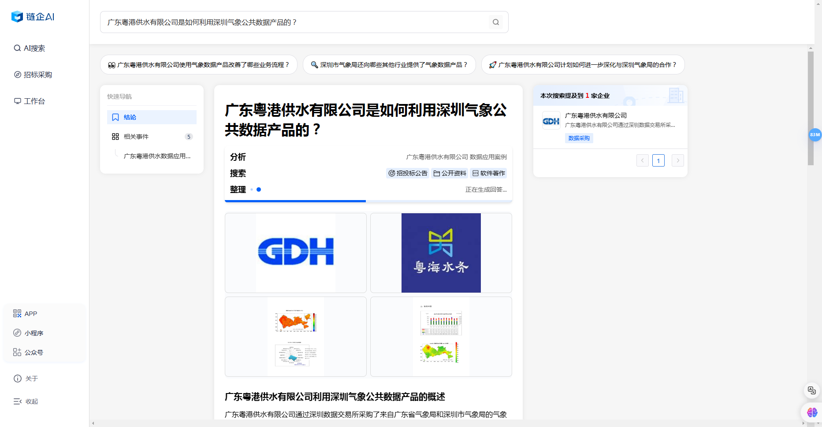Click the 相关事件 count badge 5
822x427 pixels.
189,137
